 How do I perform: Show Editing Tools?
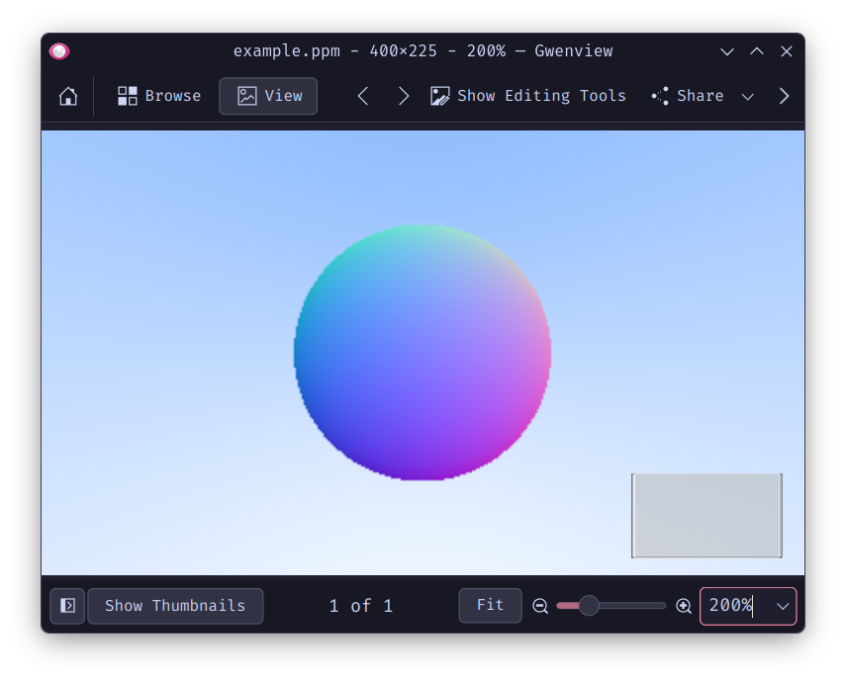528,96
